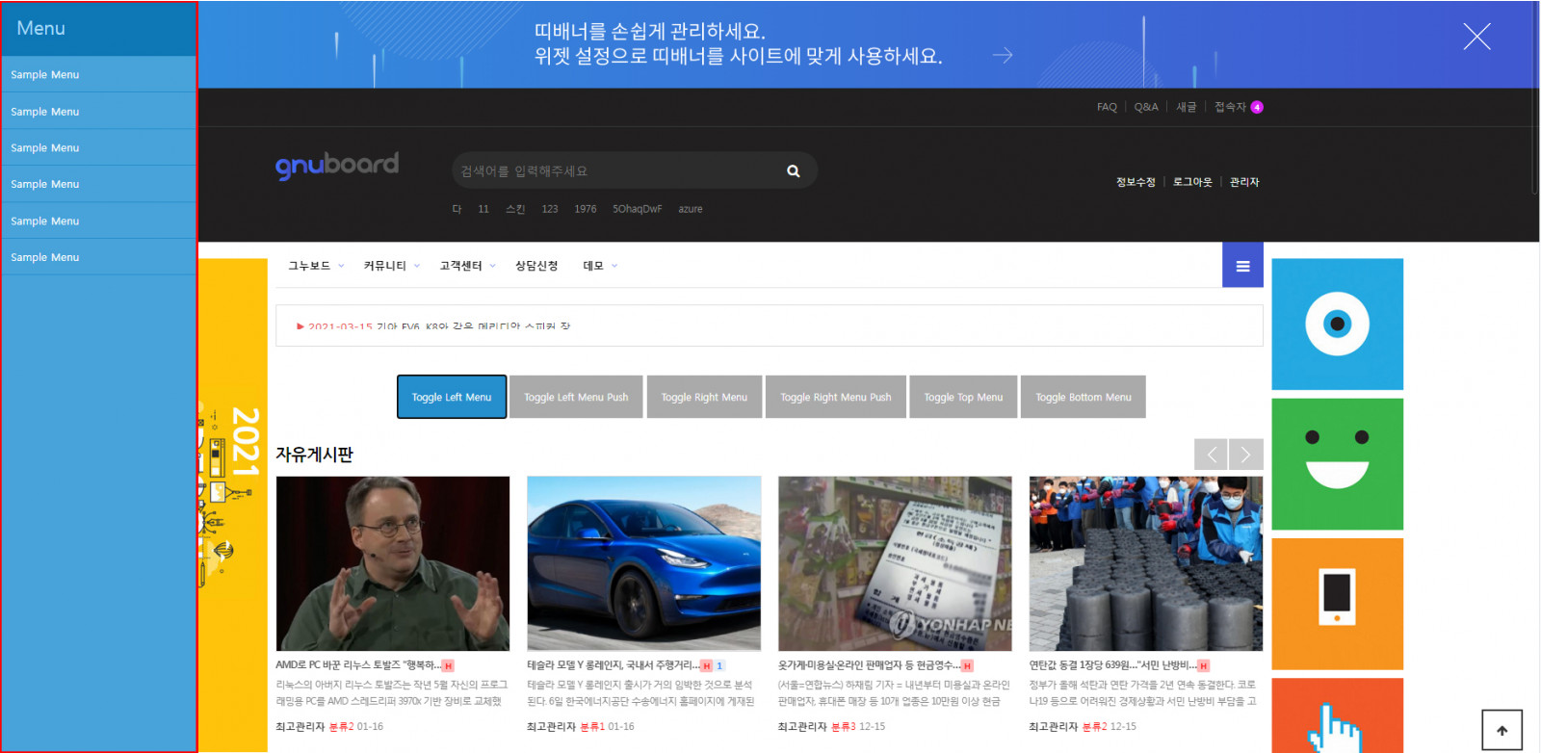Expand the 그누보드 dropdown menu
Image resolution: width=1541 pixels, height=753 pixels.
point(316,266)
